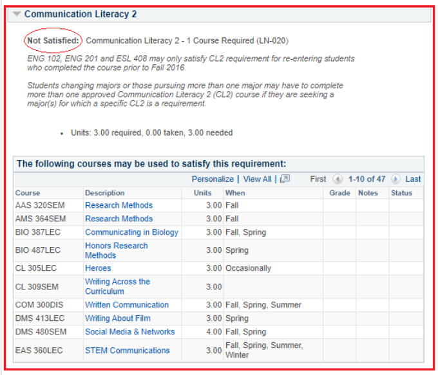Screen dimensions: 438x375
Task: Go to First page of results
Action: click(x=318, y=179)
